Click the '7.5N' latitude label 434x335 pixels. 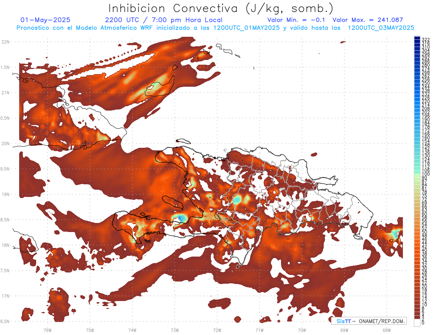5,271
